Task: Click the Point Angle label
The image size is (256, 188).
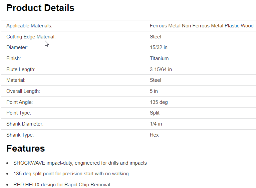Action: click(x=19, y=102)
